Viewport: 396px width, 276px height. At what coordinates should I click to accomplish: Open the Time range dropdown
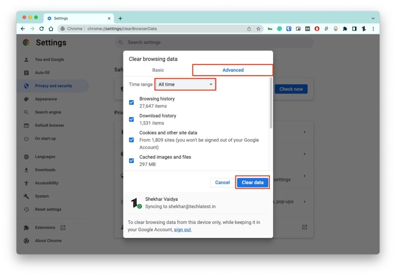(x=185, y=84)
